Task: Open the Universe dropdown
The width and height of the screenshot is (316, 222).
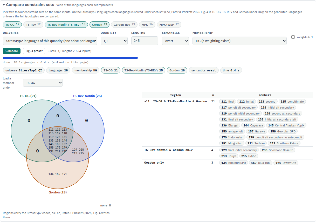Action: click(x=50, y=41)
